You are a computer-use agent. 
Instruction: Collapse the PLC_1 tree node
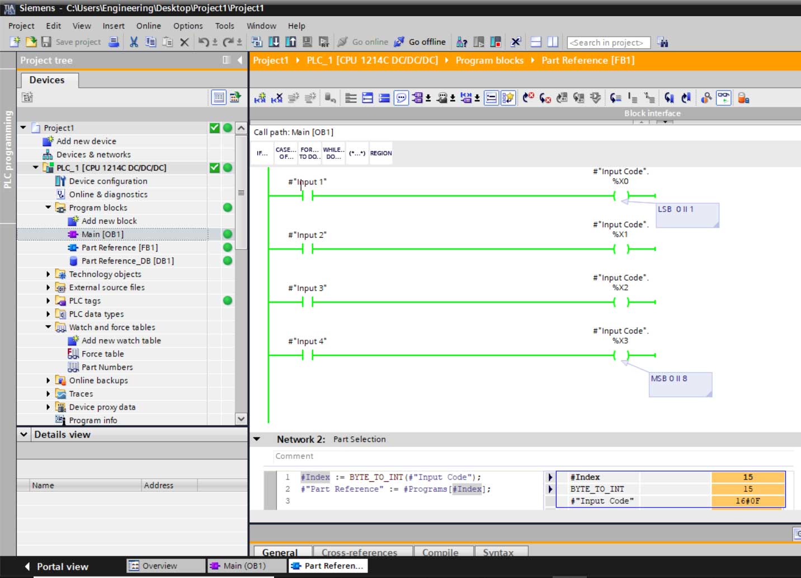36,167
